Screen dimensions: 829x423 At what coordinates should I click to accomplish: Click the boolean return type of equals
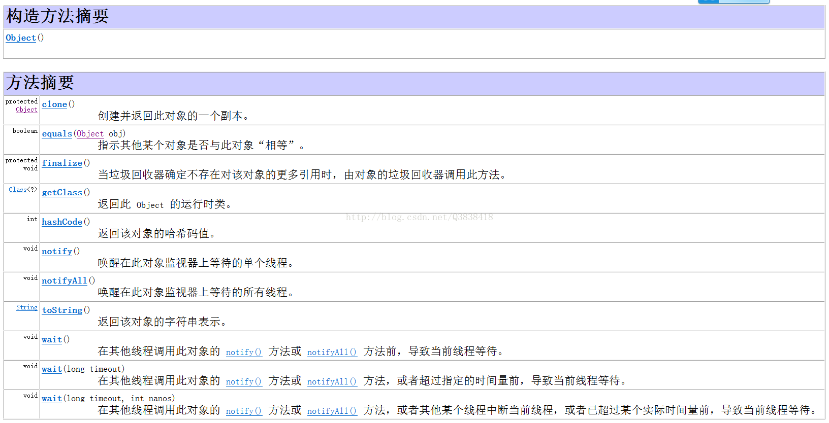[x=25, y=131]
